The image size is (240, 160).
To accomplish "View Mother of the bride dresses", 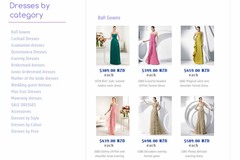I will coord(35,78).
